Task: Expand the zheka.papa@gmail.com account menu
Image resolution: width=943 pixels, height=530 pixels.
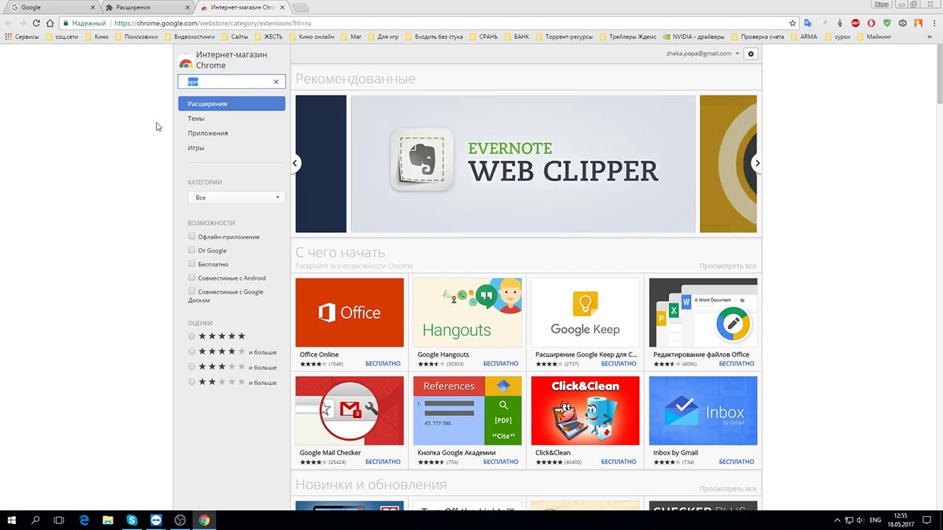Action: tap(702, 54)
